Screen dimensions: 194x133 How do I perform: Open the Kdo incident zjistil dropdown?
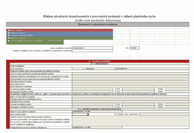(x=88, y=114)
